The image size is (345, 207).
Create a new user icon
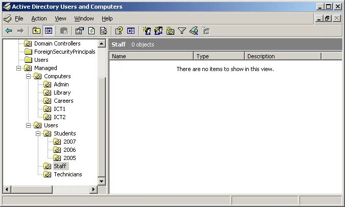tap(147, 31)
